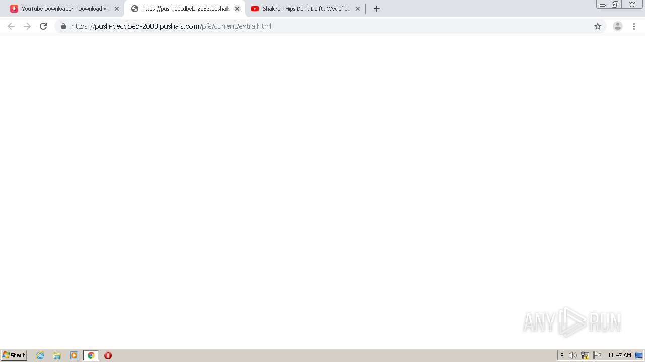This screenshot has width=645, height=362.
Task: Click Show desktop tray button
Action: 639,355
